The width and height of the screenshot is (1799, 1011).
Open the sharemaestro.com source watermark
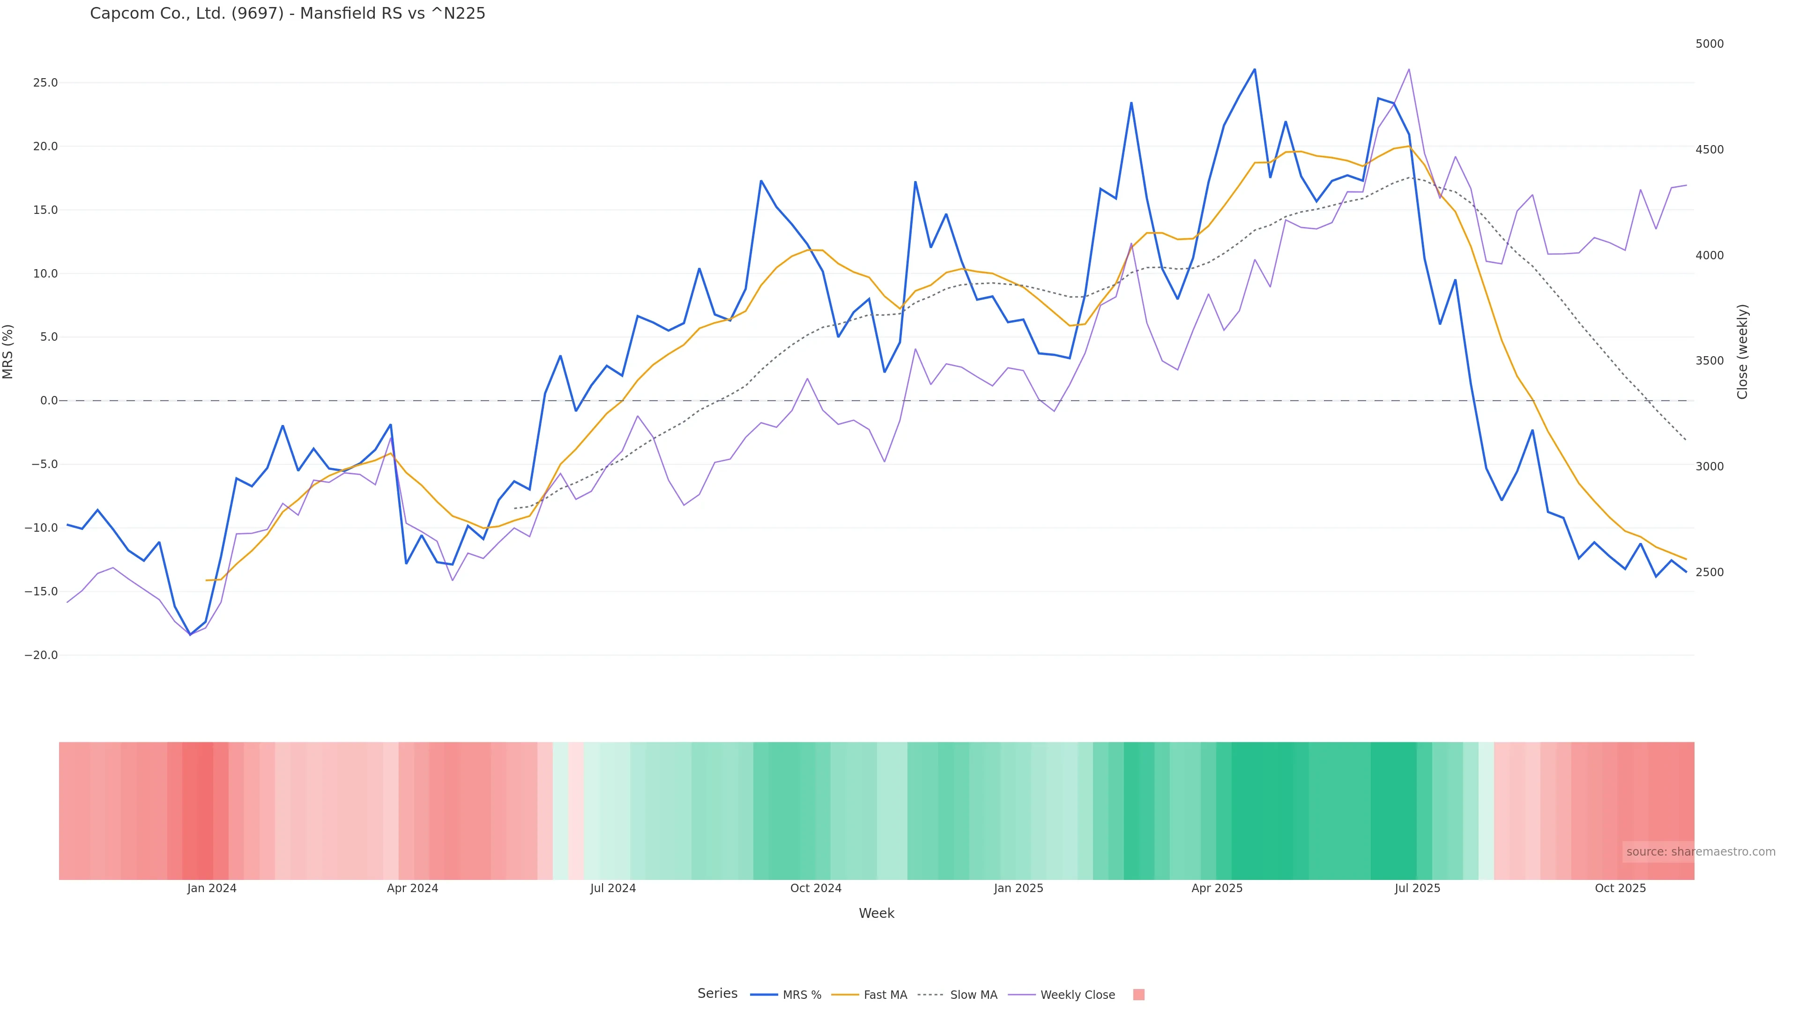click(x=1700, y=852)
